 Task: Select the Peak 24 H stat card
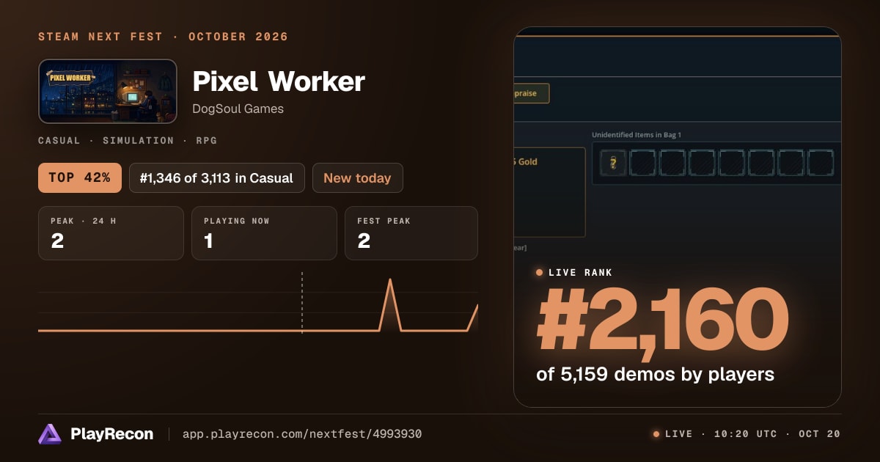[x=111, y=233]
